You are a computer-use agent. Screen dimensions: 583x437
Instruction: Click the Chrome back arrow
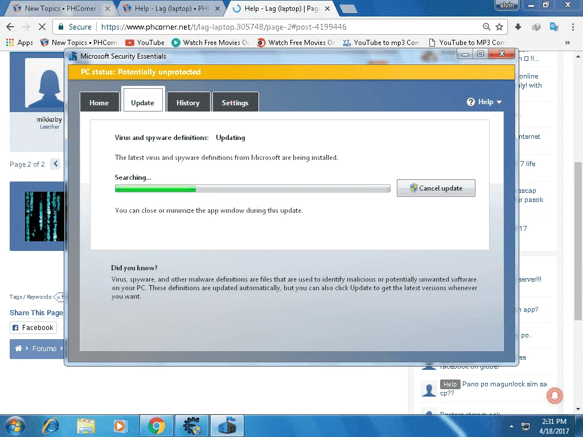point(10,27)
